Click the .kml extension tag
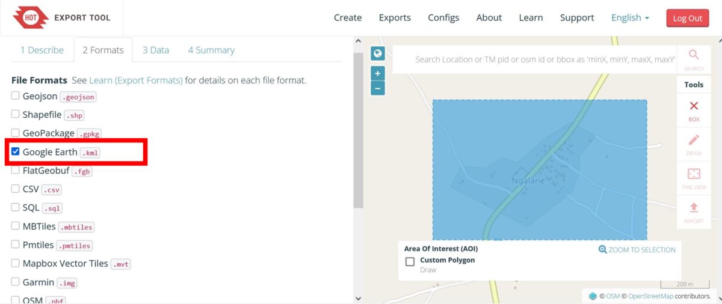The image size is (722, 304). coord(90,153)
